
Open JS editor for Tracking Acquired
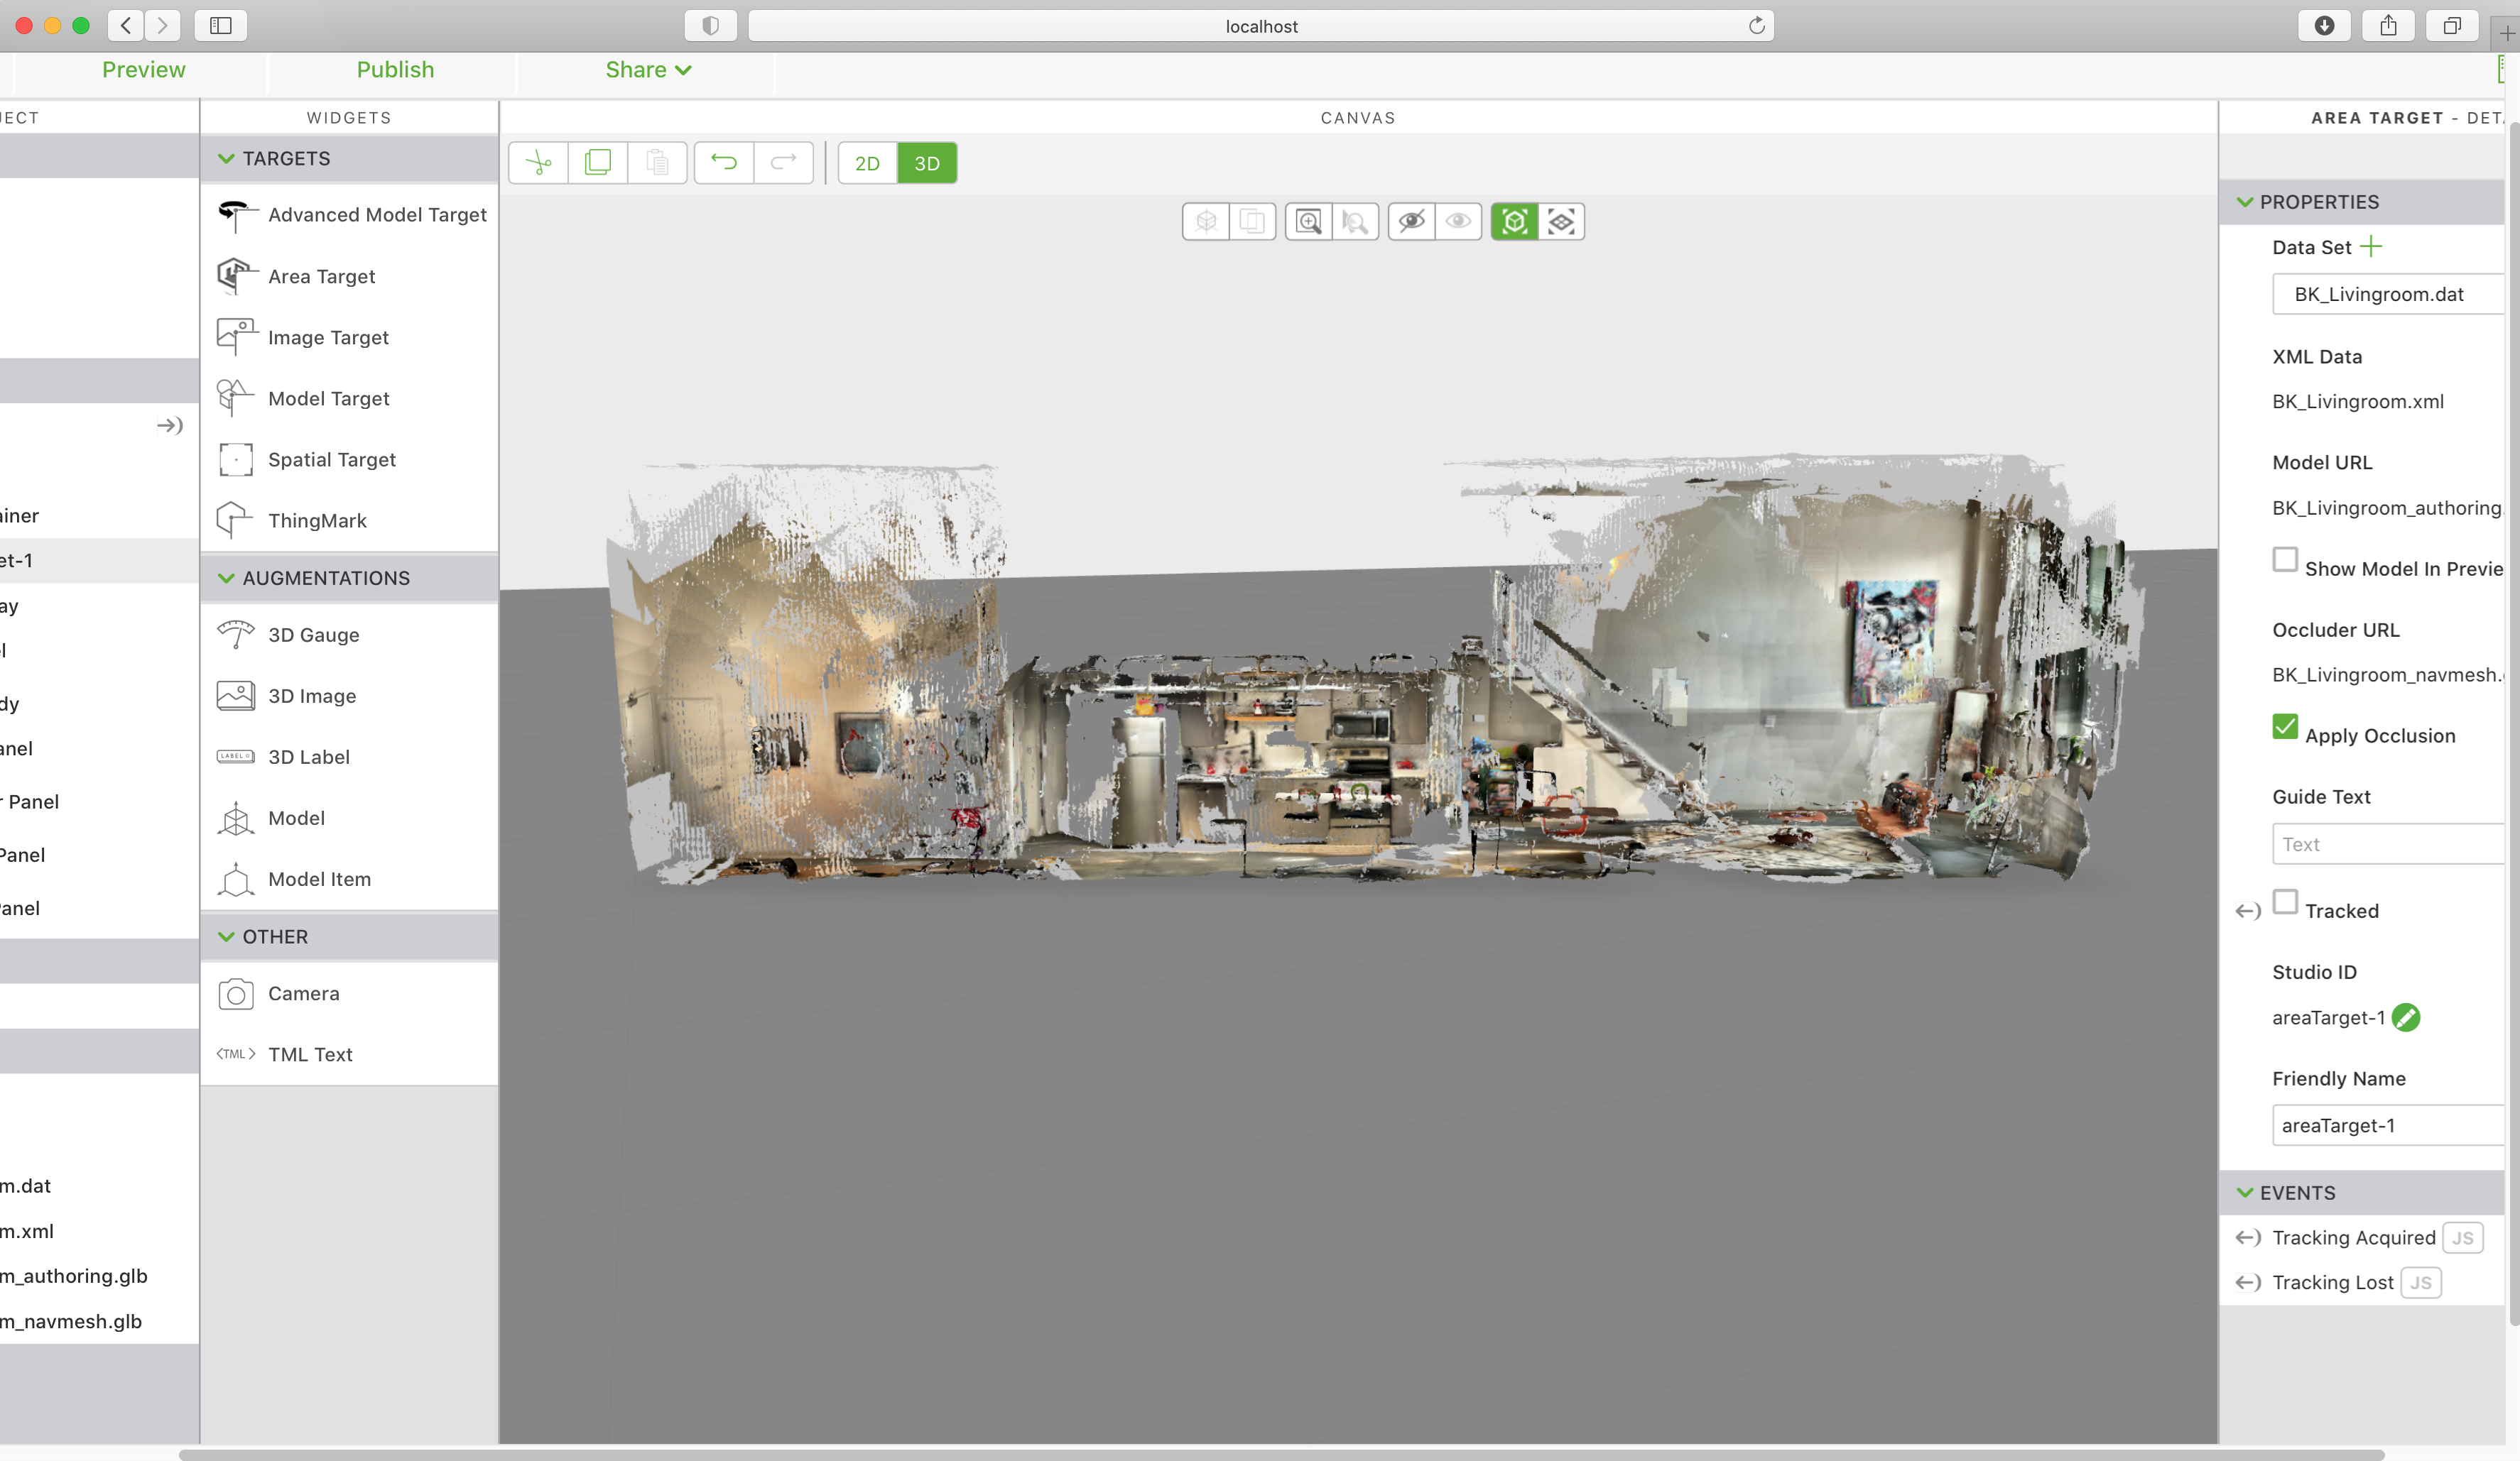[x=2462, y=1237]
